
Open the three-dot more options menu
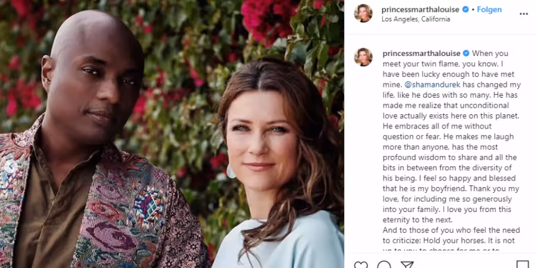[523, 14]
